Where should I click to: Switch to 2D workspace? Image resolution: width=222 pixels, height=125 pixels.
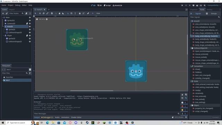pyautogui.click(x=93, y=6)
